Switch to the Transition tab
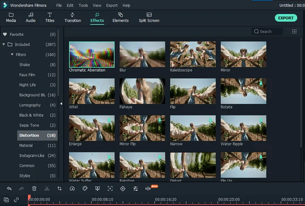 click(x=73, y=18)
